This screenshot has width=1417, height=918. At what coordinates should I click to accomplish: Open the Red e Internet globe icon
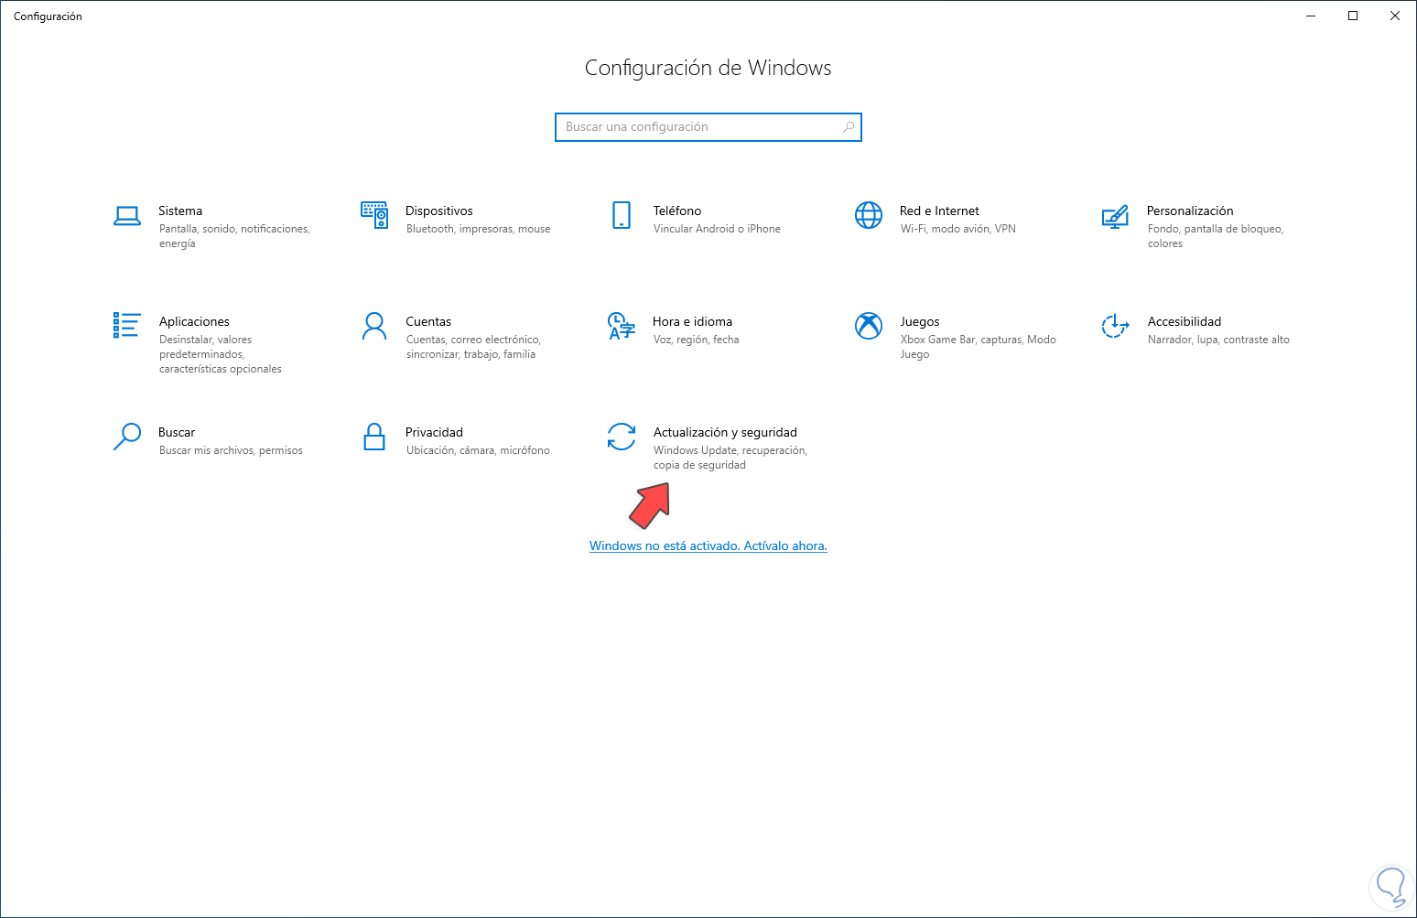tap(869, 215)
